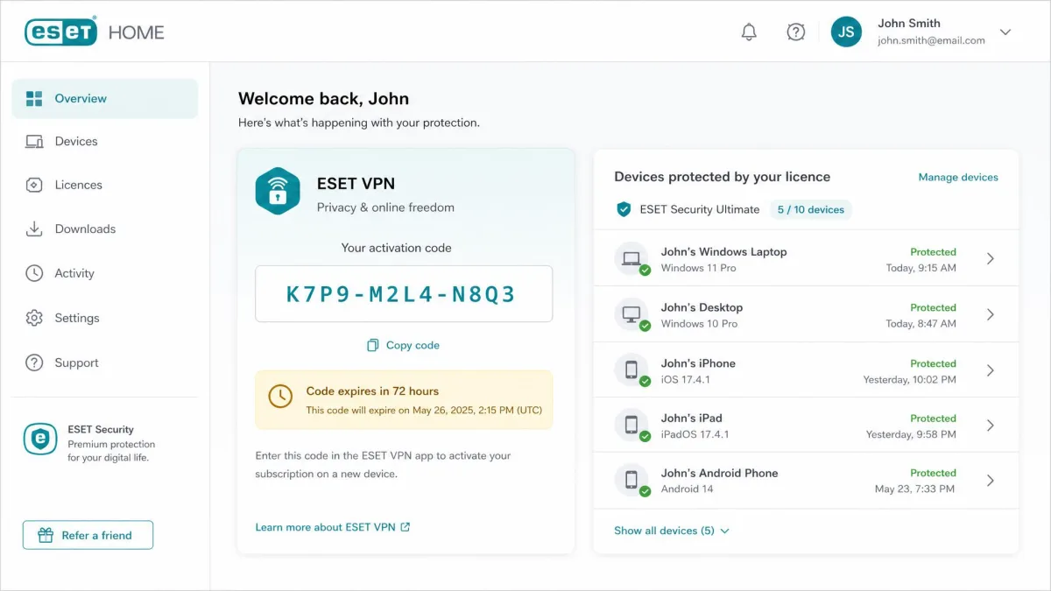
Task: Open John's Windows Laptop row
Action: [x=806, y=259]
